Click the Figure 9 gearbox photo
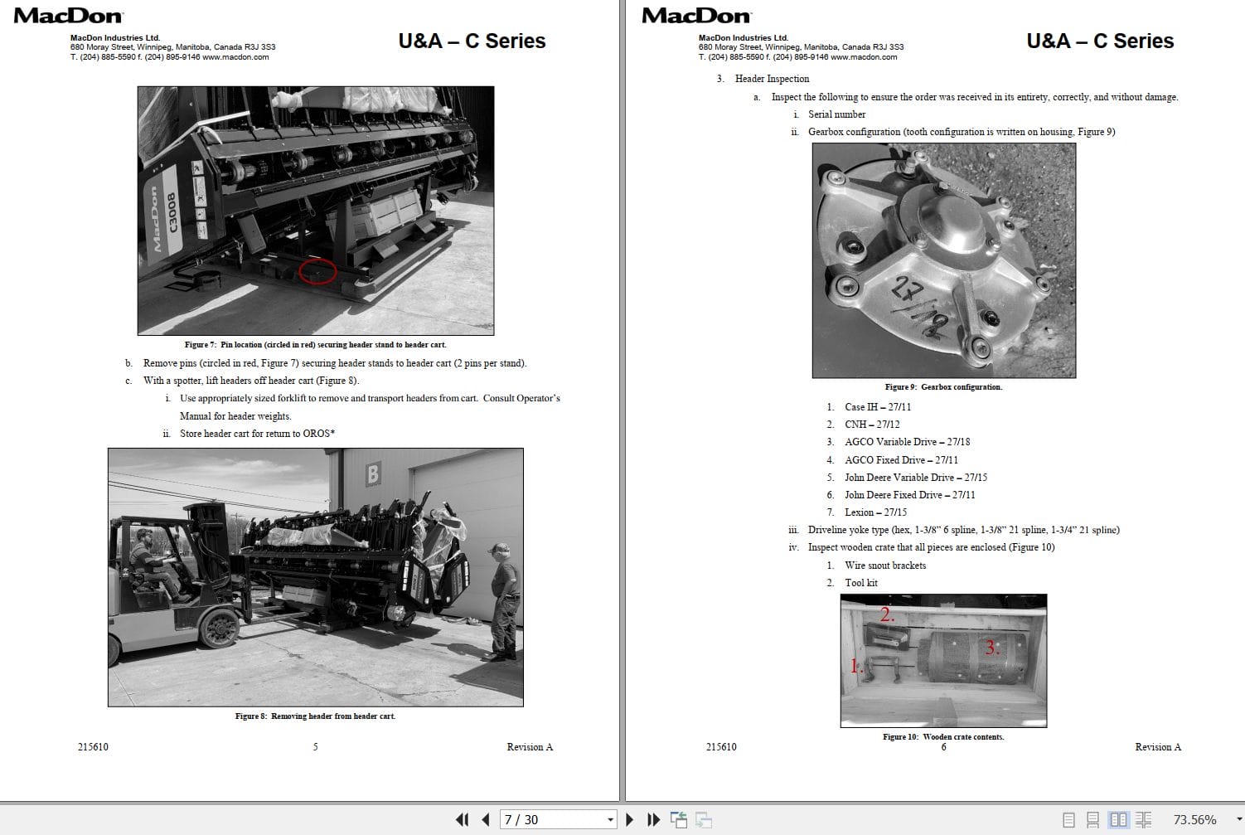The image size is (1245, 835). pos(943,261)
